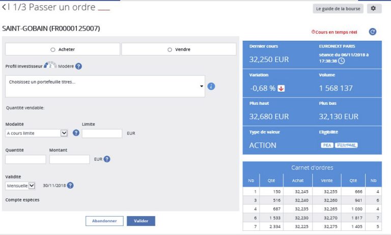
Task: Click the Valider button
Action: tap(141, 221)
